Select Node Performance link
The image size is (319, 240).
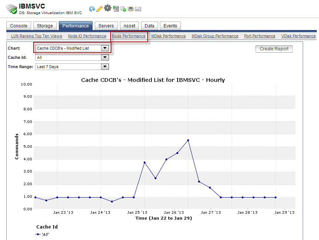pyautogui.click(x=129, y=36)
